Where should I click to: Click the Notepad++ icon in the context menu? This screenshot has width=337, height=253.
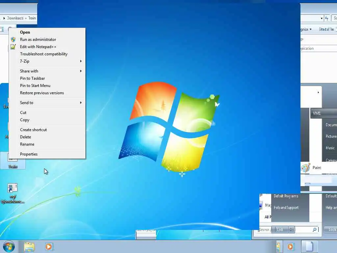[13, 47]
